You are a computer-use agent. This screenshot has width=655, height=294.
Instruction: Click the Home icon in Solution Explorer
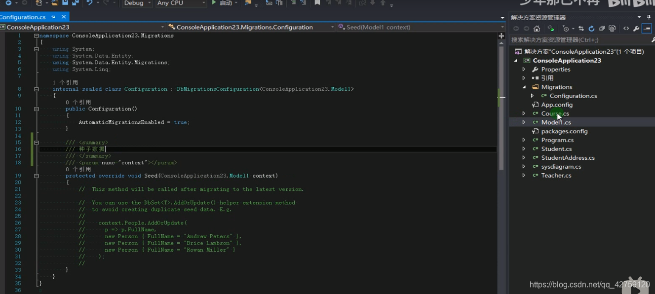pos(537,29)
